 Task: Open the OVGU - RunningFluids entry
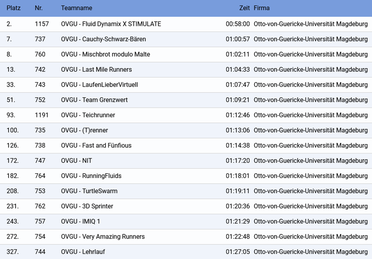[x=186, y=176]
